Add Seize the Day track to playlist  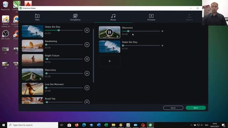pos(87,30)
